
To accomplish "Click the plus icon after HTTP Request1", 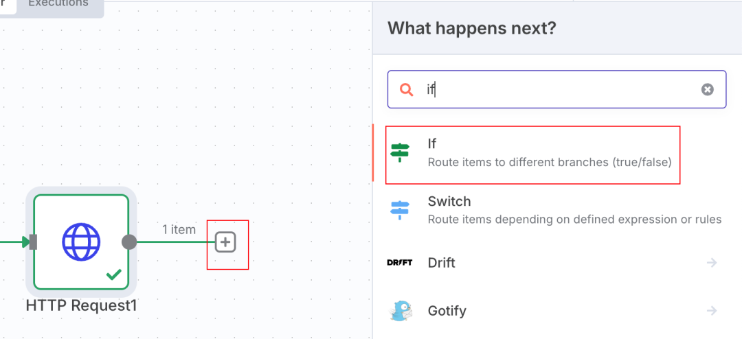I will point(225,242).
